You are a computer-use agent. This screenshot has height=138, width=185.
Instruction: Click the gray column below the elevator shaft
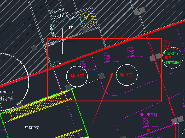pyautogui.click(x=85, y=29)
